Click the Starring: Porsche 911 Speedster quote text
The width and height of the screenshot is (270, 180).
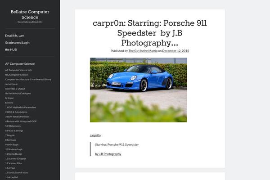coord(117,144)
